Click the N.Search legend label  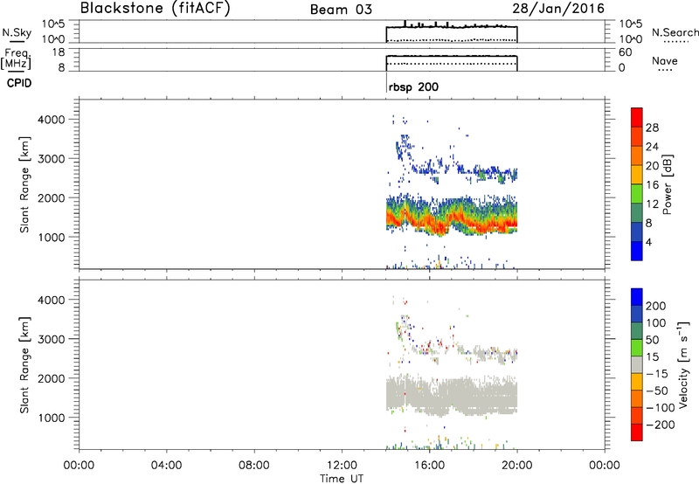[x=675, y=32]
